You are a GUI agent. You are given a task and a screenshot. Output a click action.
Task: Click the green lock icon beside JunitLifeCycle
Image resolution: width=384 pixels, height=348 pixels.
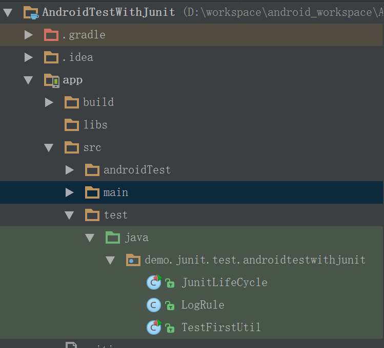(x=170, y=283)
